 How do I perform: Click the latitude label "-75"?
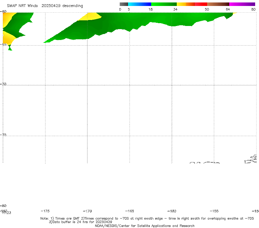pyautogui.click(x=3, y=135)
